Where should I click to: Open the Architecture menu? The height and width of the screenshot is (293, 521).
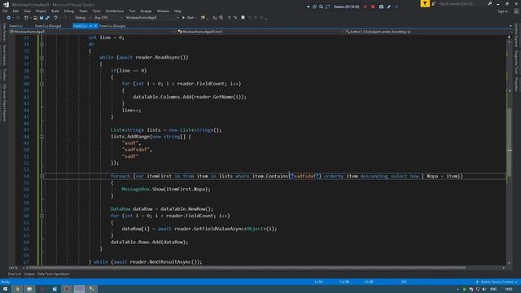click(115, 11)
